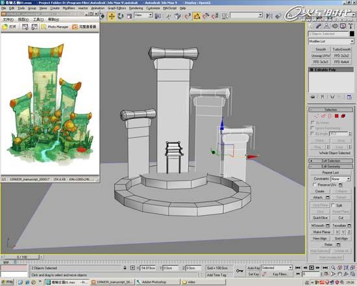Open the Constraints None dropdown
Image resolution: width=357 pixels, height=286 pixels.
point(340,179)
